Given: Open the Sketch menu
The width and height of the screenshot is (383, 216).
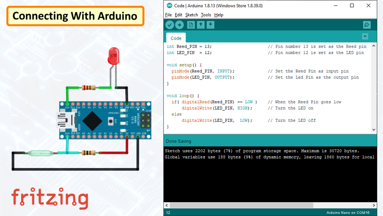Looking at the screenshot, I should (x=191, y=15).
